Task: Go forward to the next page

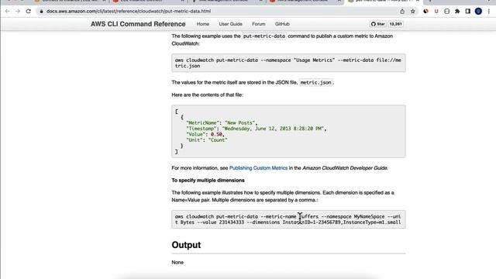Action: (x=18, y=11)
